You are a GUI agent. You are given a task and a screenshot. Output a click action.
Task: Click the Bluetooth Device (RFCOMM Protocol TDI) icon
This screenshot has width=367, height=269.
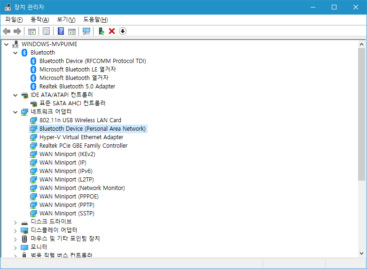[33, 61]
